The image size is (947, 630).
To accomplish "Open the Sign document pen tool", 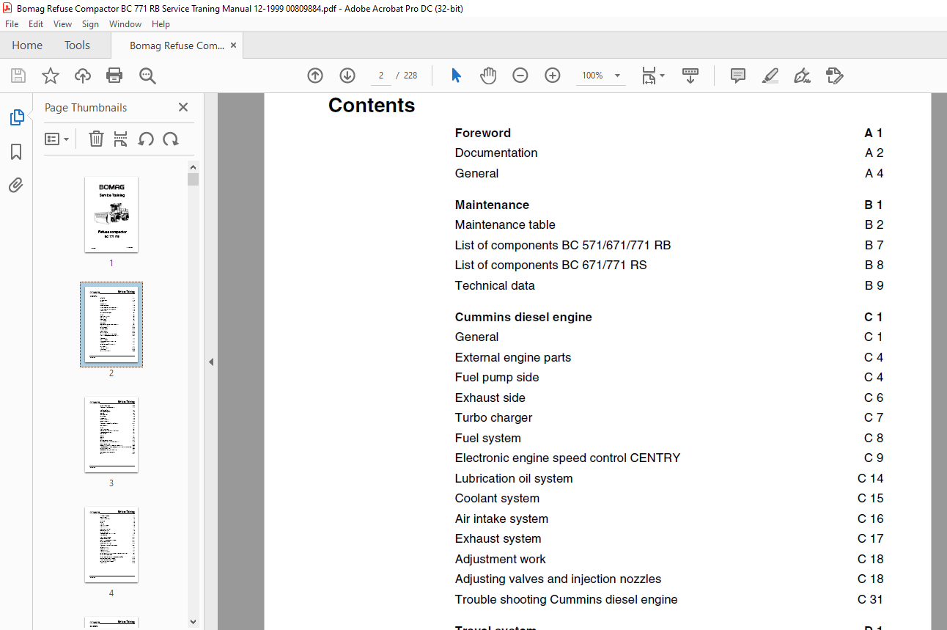I will [802, 76].
